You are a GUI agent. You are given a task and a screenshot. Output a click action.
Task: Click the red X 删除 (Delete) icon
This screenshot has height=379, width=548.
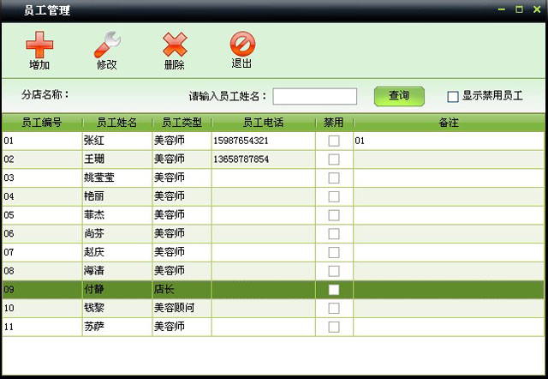[x=175, y=45]
